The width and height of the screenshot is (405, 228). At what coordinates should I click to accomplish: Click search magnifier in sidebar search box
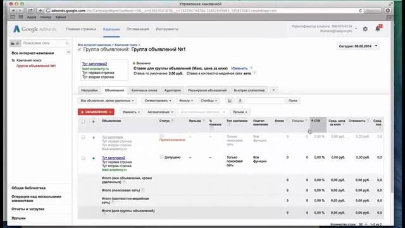67,43
